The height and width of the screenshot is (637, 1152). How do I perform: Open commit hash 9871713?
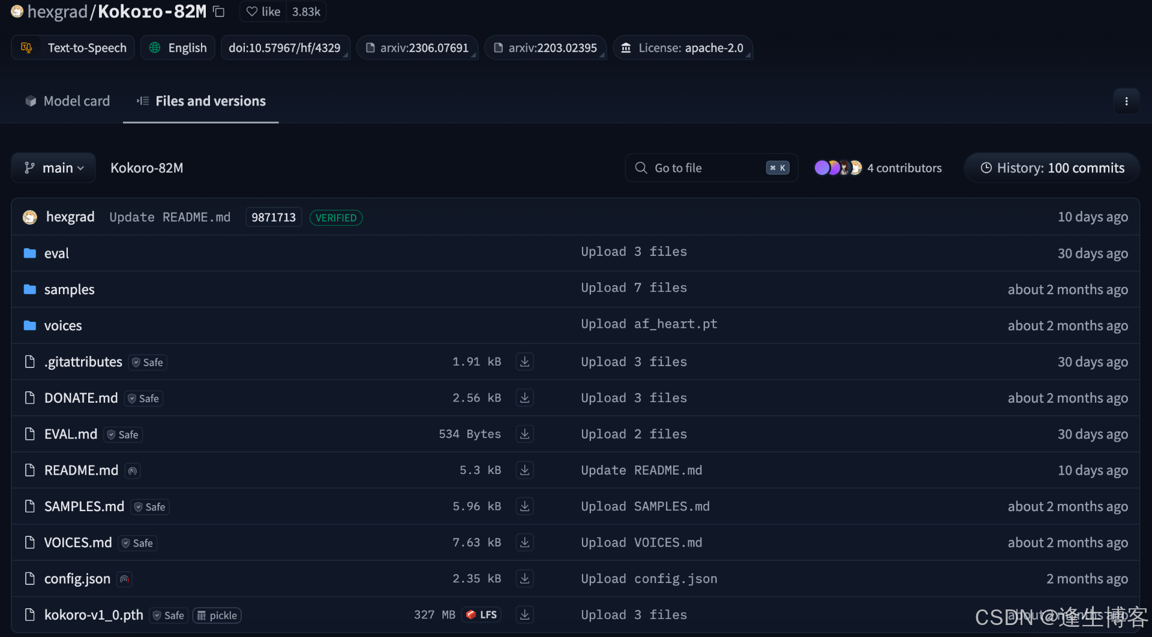click(274, 218)
